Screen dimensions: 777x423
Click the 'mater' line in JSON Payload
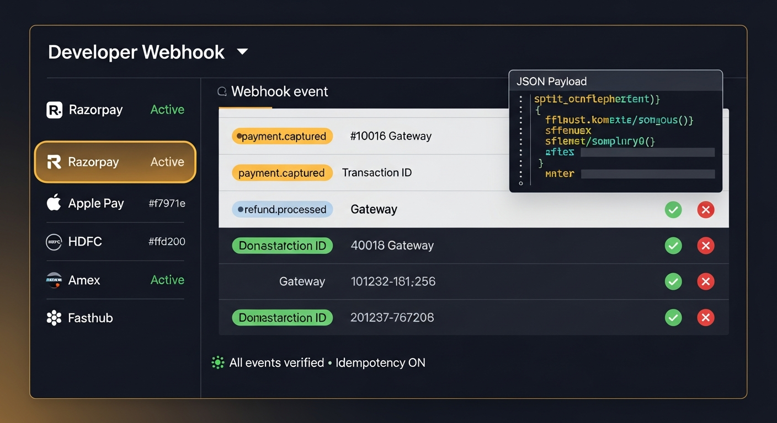560,173
